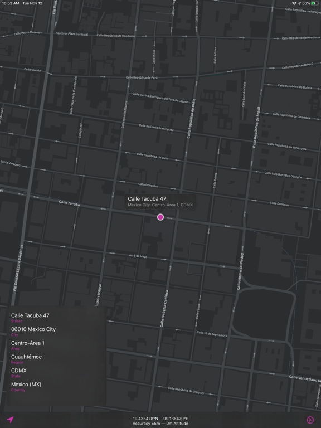Tap the Calle 16 de Septiembre label

212,334
